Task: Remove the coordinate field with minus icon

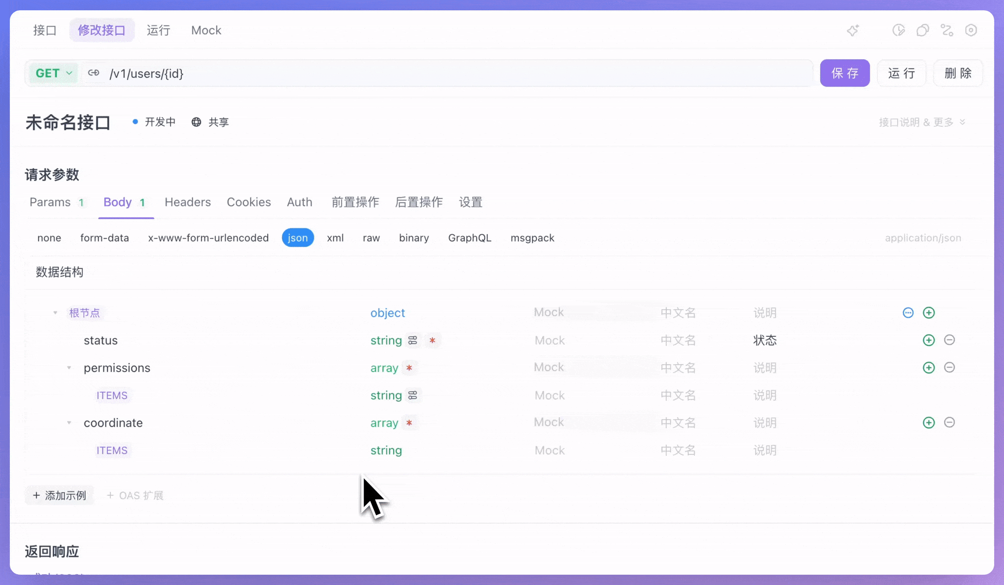Action: [x=949, y=422]
